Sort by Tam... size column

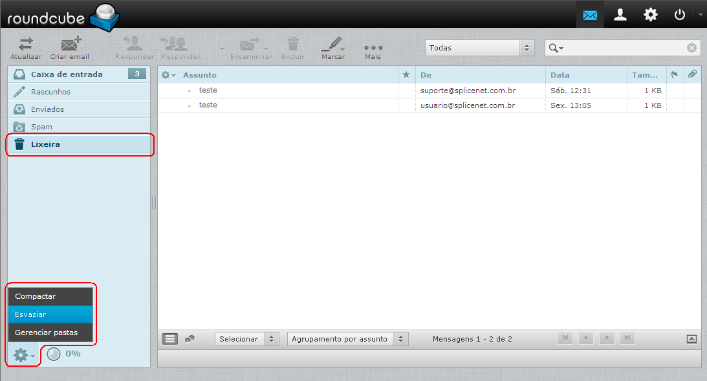click(x=645, y=75)
